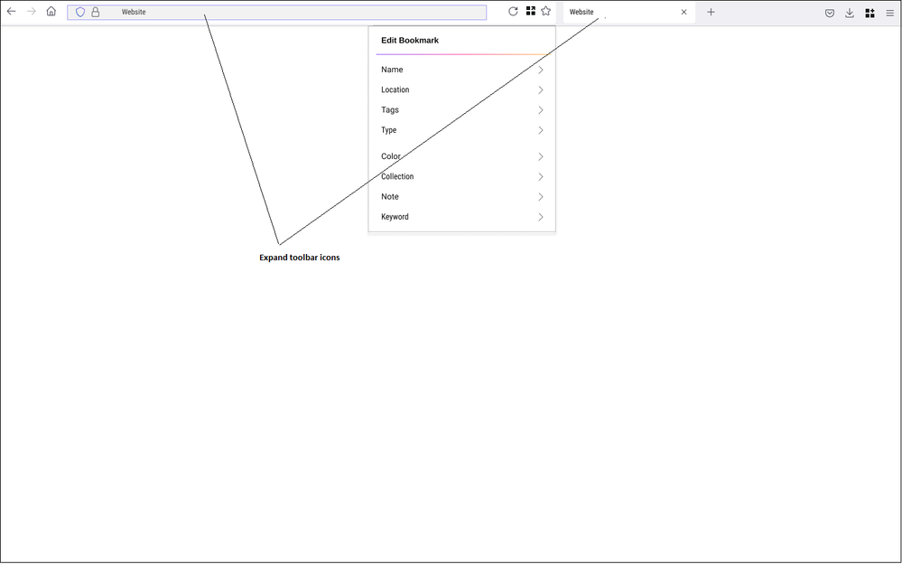Expand the Name row chevron
Image resolution: width=902 pixels, height=564 pixels.
tap(541, 70)
